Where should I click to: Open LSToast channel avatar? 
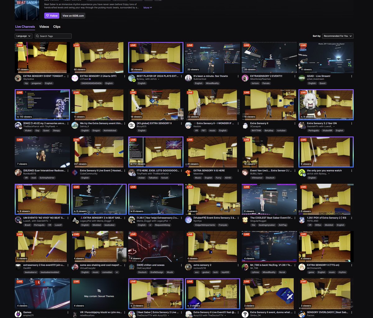pyautogui.click(x=75, y=78)
